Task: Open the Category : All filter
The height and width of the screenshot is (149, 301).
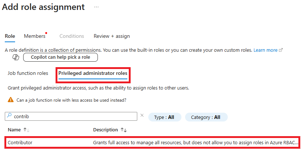Action: pyautogui.click(x=206, y=117)
